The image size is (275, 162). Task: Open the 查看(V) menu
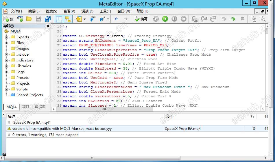[69, 11]
